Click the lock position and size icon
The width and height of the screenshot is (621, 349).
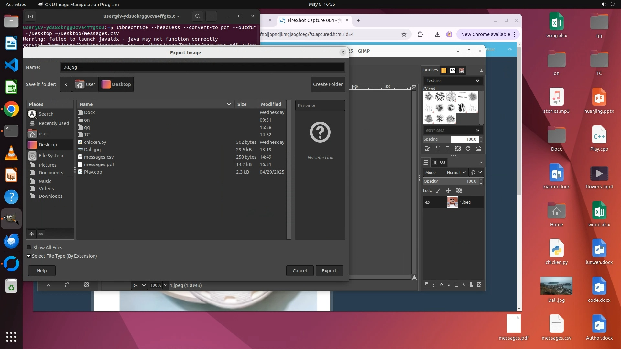click(448, 191)
